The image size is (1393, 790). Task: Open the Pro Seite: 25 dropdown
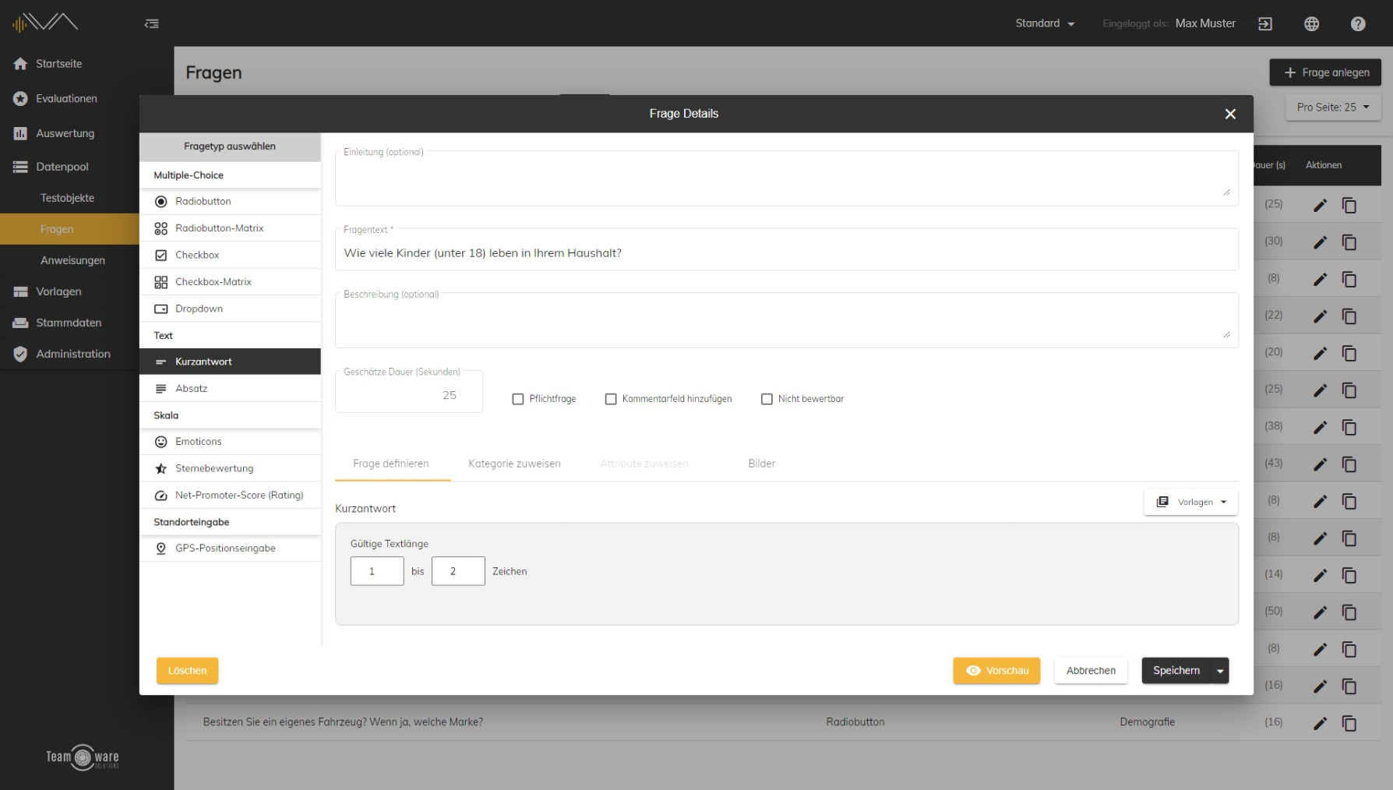point(1333,108)
